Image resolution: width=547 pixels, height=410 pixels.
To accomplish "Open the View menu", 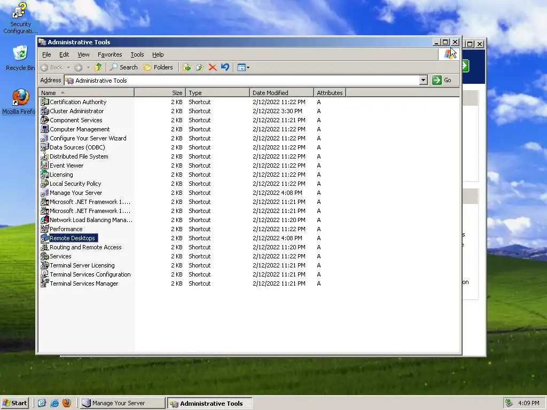I will pos(83,54).
